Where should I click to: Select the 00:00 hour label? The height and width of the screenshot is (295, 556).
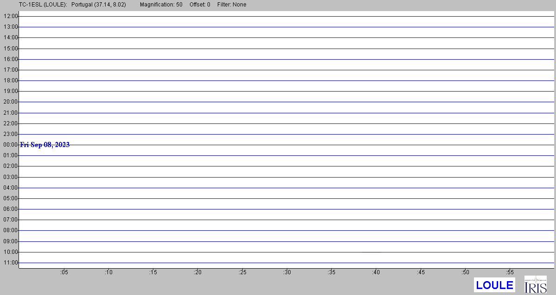tap(10, 145)
